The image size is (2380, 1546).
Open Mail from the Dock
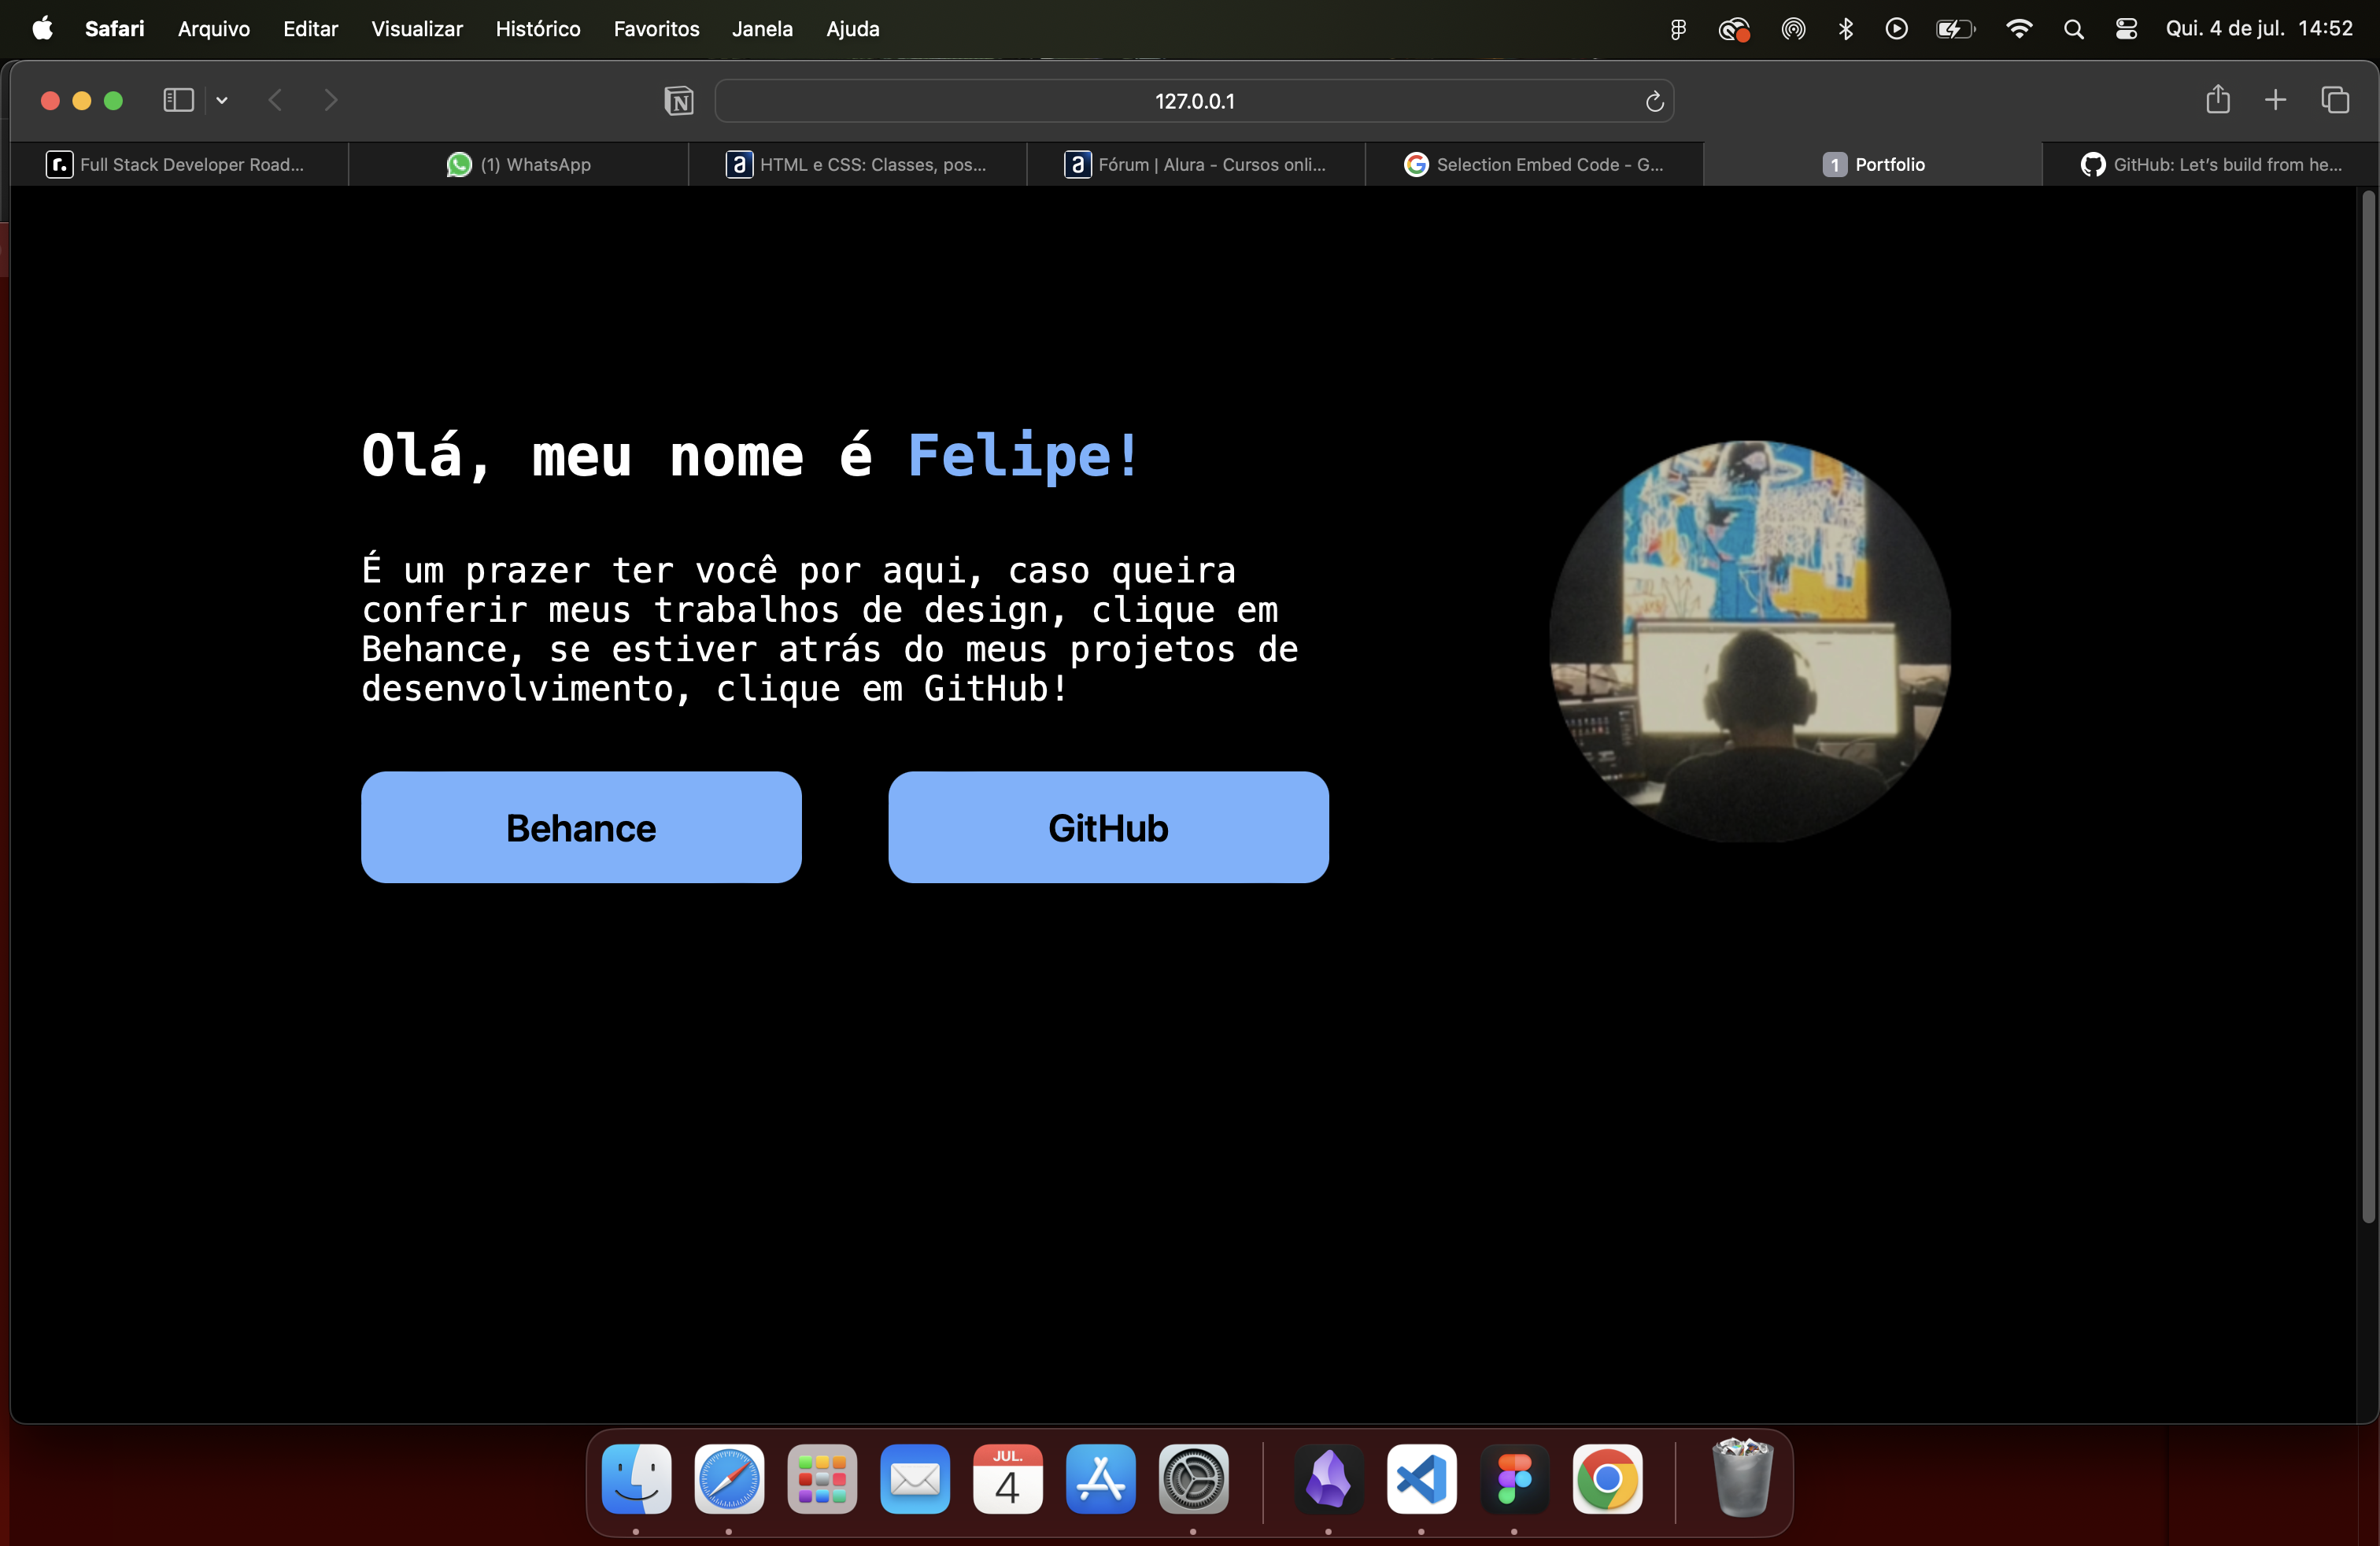pos(915,1479)
